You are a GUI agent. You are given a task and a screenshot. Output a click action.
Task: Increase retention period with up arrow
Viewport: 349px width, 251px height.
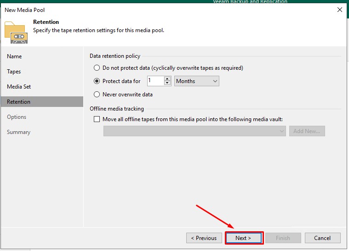[167, 79]
